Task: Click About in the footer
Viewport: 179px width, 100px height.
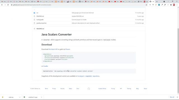Action: [145, 89]
